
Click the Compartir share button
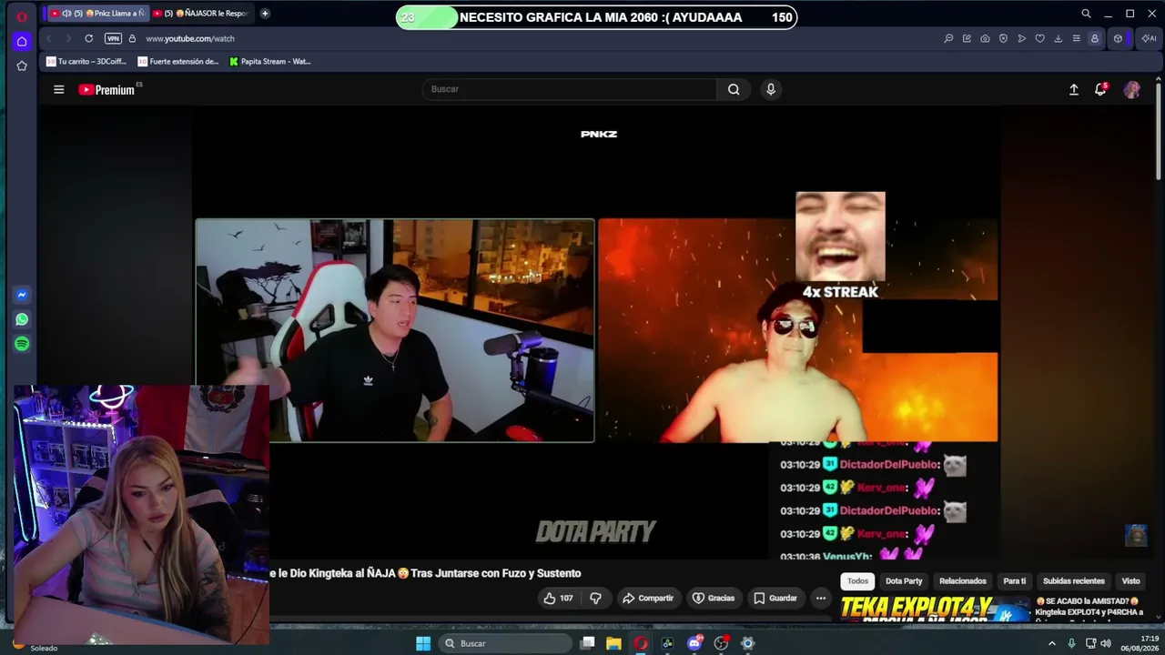click(647, 598)
